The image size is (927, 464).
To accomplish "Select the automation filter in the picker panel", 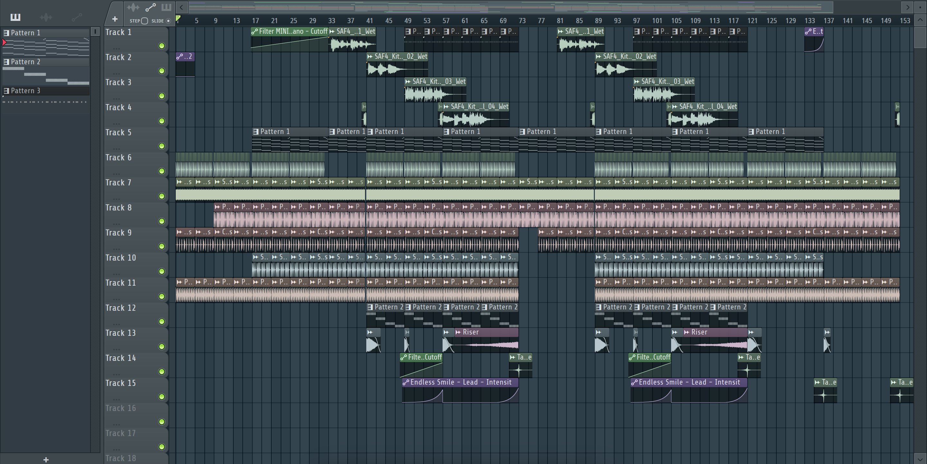I will click(77, 17).
